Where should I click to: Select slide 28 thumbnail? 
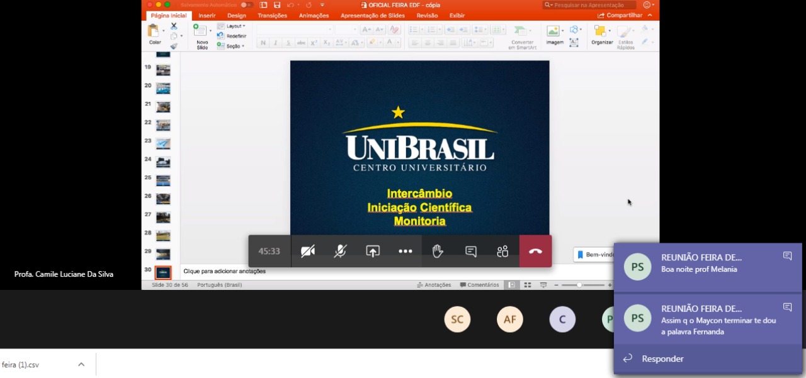point(163,236)
